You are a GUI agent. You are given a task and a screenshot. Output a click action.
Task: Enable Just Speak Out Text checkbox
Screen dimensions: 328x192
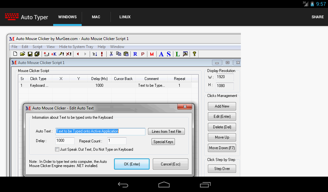(57, 149)
